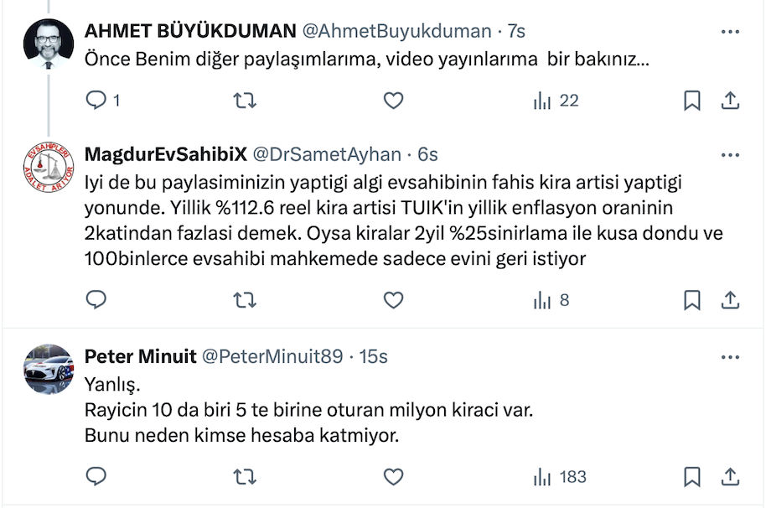Share MagdurEvSahibiX's tweet
771x508 pixels.
(730, 299)
